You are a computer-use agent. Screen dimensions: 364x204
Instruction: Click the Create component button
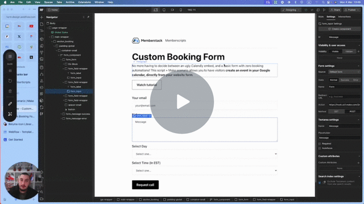[339, 29]
